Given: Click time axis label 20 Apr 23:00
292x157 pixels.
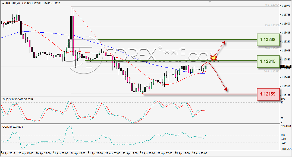Looking at the screenshot, I should click(43, 153).
